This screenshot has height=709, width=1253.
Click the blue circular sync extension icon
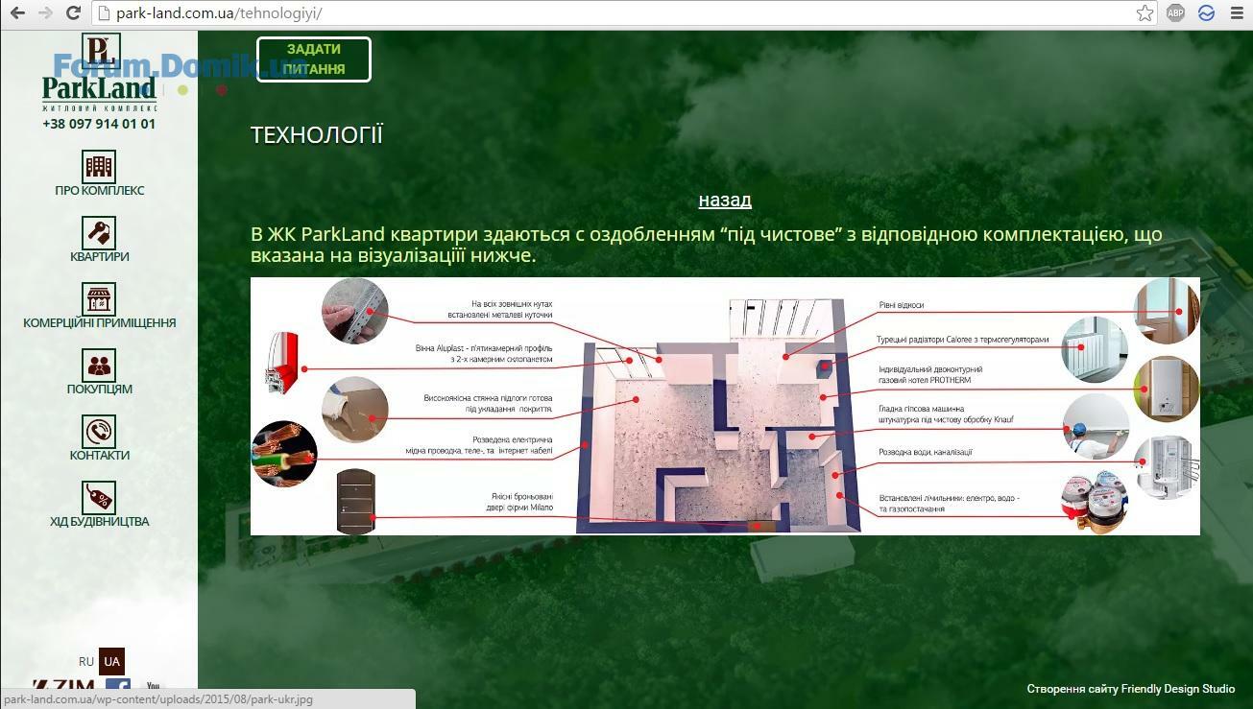pos(1206,12)
